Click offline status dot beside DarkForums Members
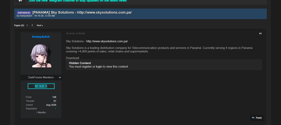The width and height of the screenshot is (281, 125). click(x=60, y=78)
